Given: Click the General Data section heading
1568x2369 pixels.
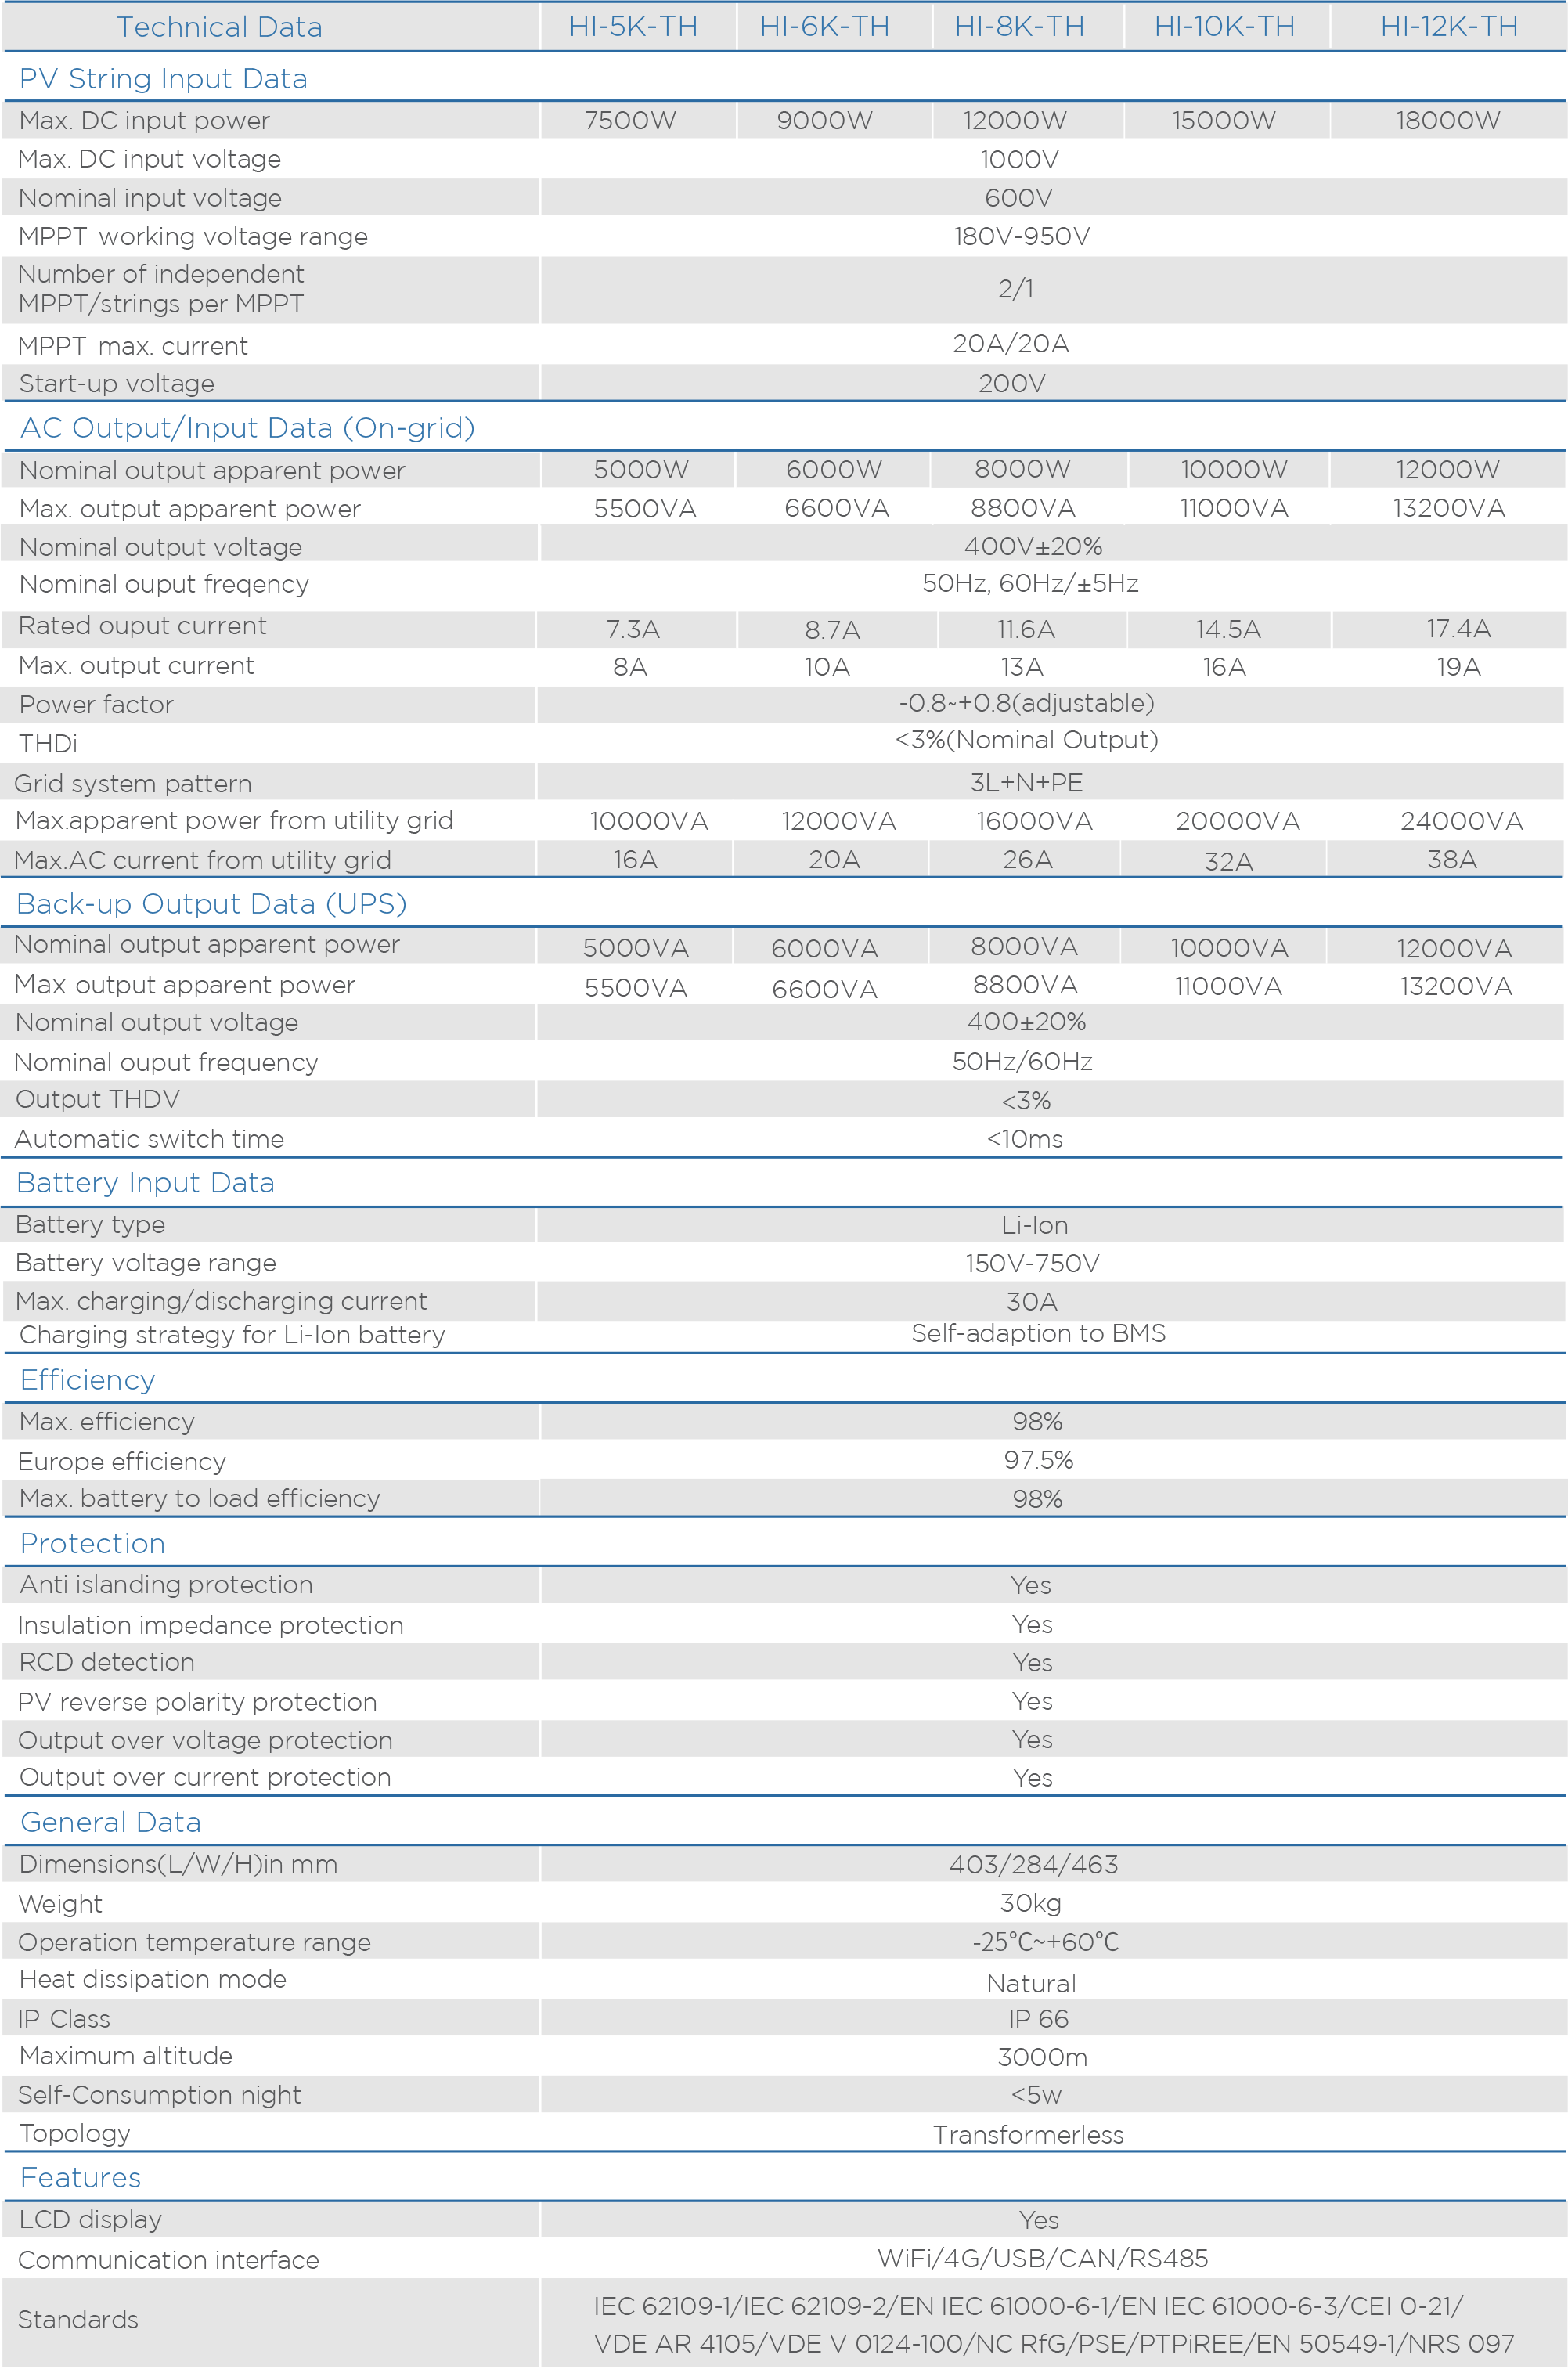Looking at the screenshot, I should point(110,1822).
